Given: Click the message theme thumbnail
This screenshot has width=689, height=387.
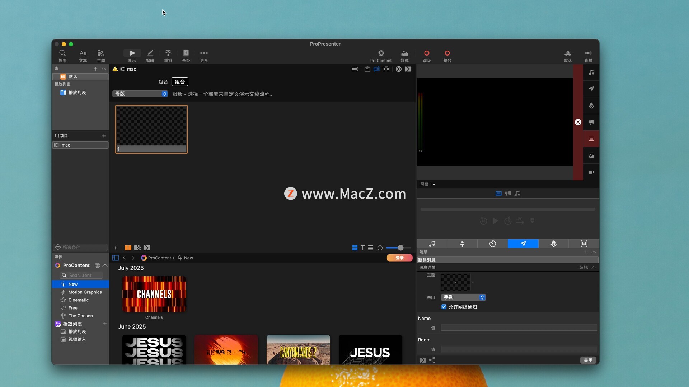Looking at the screenshot, I should [x=455, y=282].
